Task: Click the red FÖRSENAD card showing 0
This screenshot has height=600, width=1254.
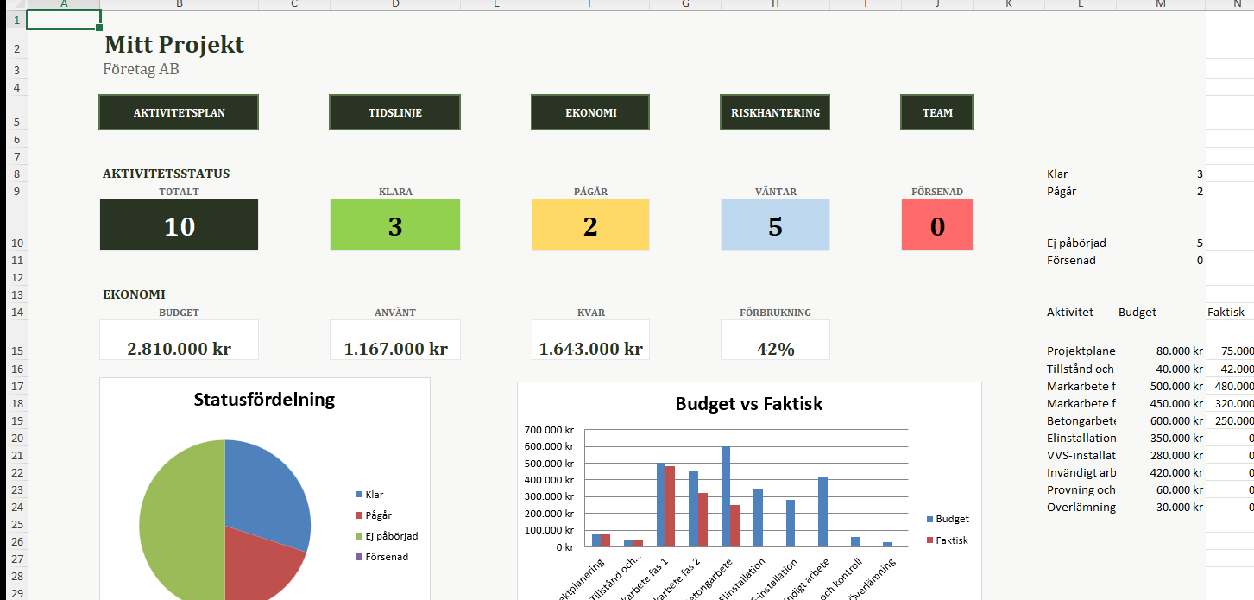Action: coord(937,225)
